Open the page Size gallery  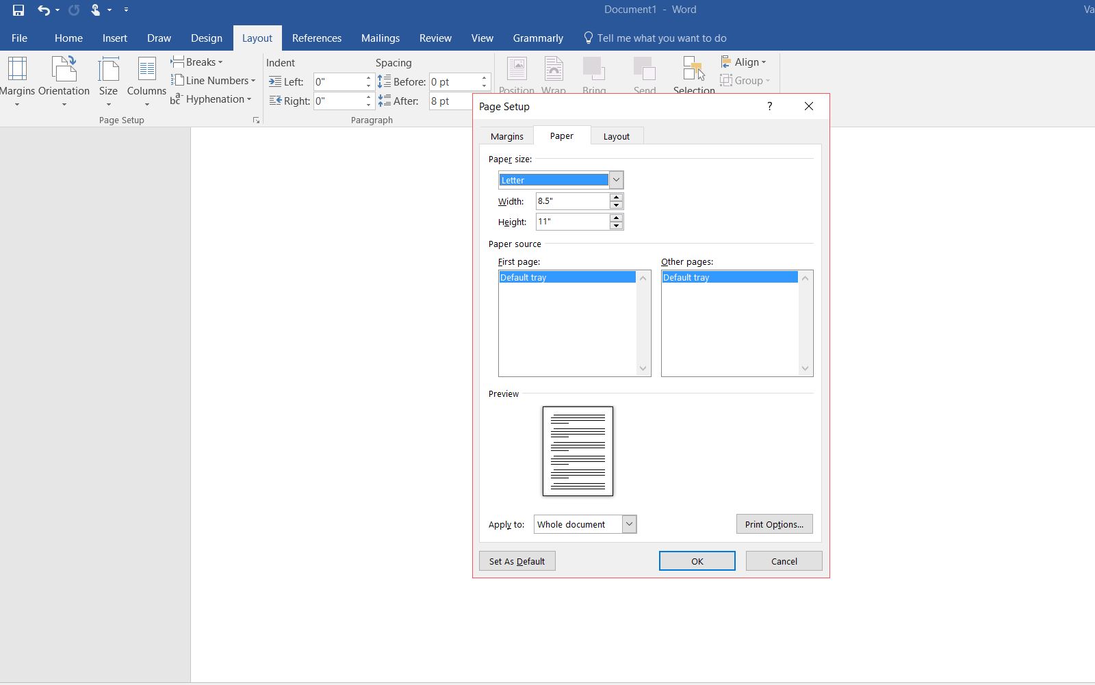click(108, 81)
